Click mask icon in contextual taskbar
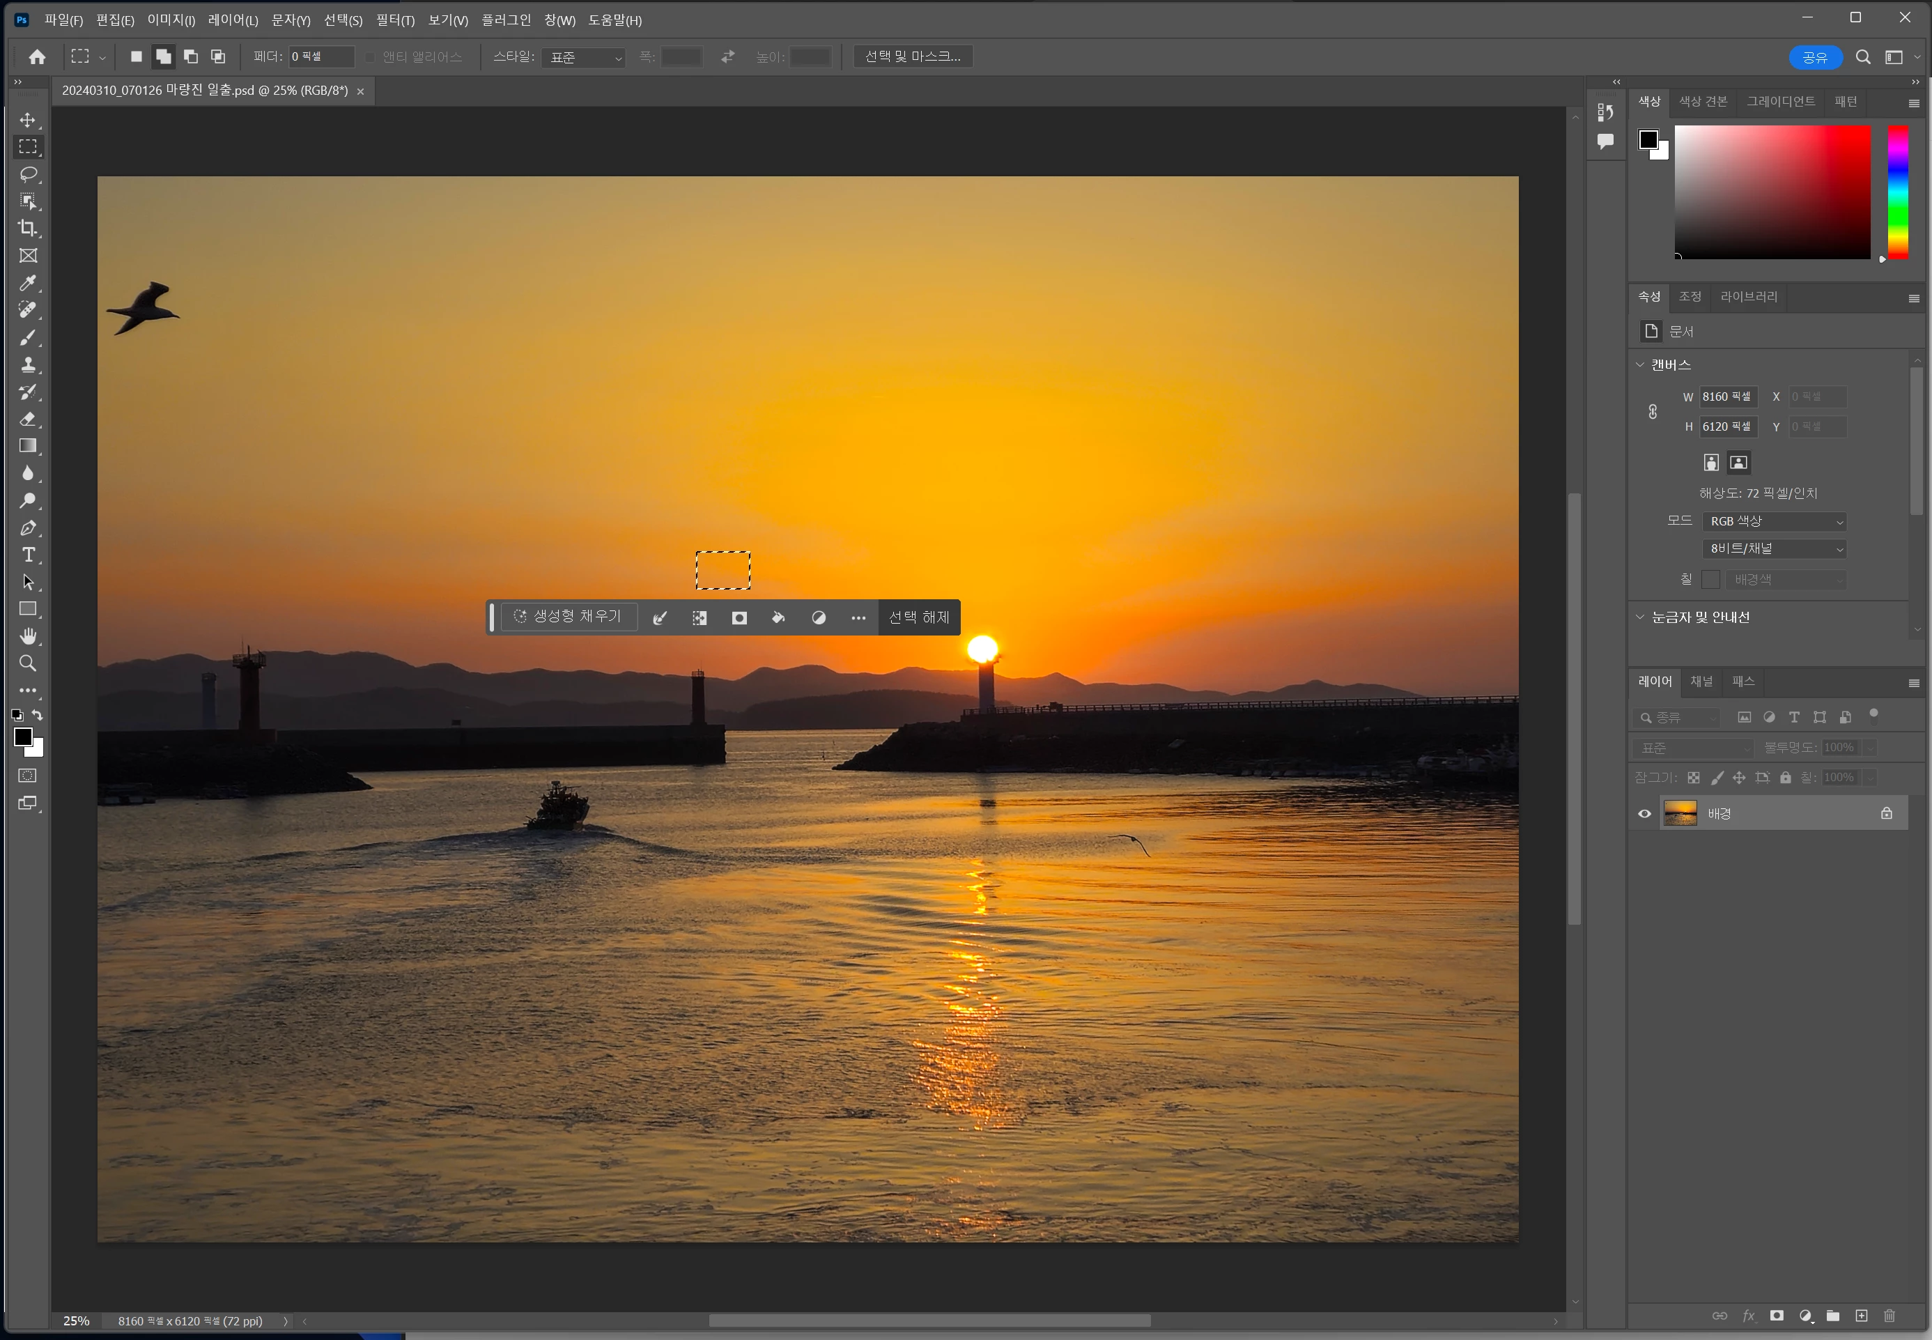 (739, 618)
